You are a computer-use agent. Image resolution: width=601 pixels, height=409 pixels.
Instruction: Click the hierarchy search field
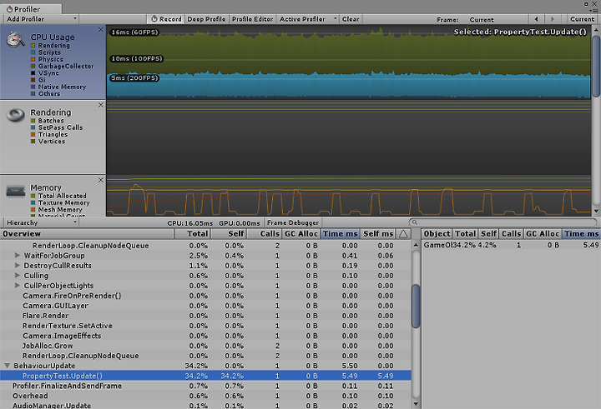(x=503, y=222)
